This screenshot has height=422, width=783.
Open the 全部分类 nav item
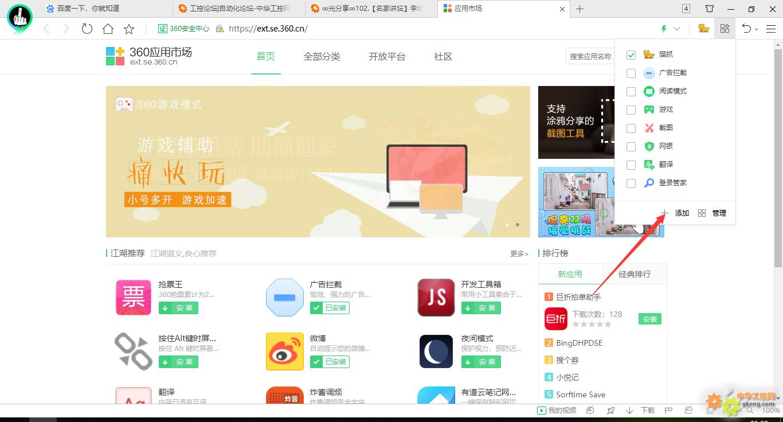322,56
